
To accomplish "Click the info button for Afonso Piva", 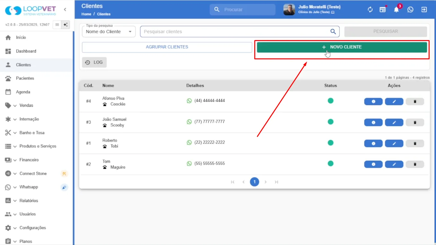I will [373, 102].
